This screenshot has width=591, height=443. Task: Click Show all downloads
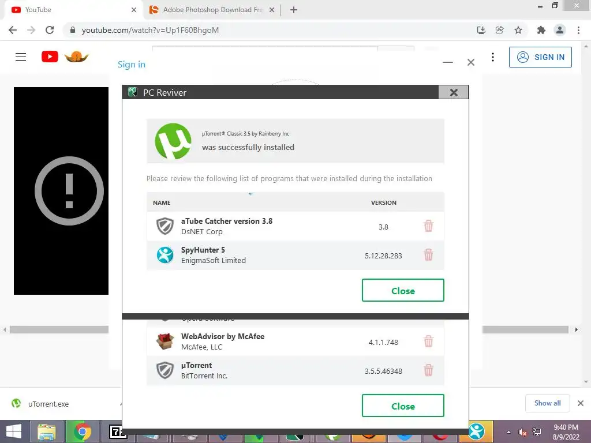click(547, 403)
